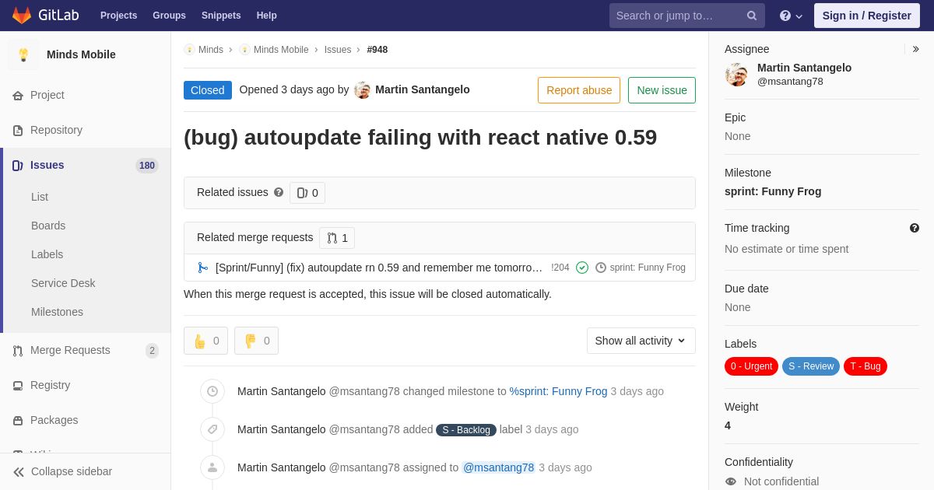The image size is (934, 490).
Task: Click the merge request branch icon
Action: coord(203,268)
